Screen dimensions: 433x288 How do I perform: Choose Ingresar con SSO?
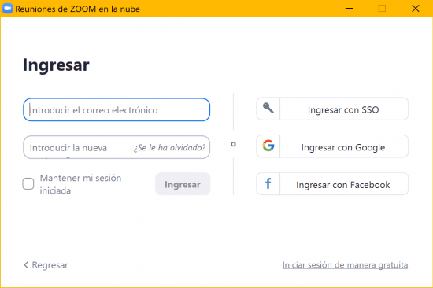(x=332, y=109)
